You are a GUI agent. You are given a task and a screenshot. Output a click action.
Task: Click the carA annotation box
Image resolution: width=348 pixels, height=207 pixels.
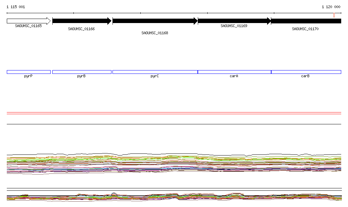[x=234, y=72]
